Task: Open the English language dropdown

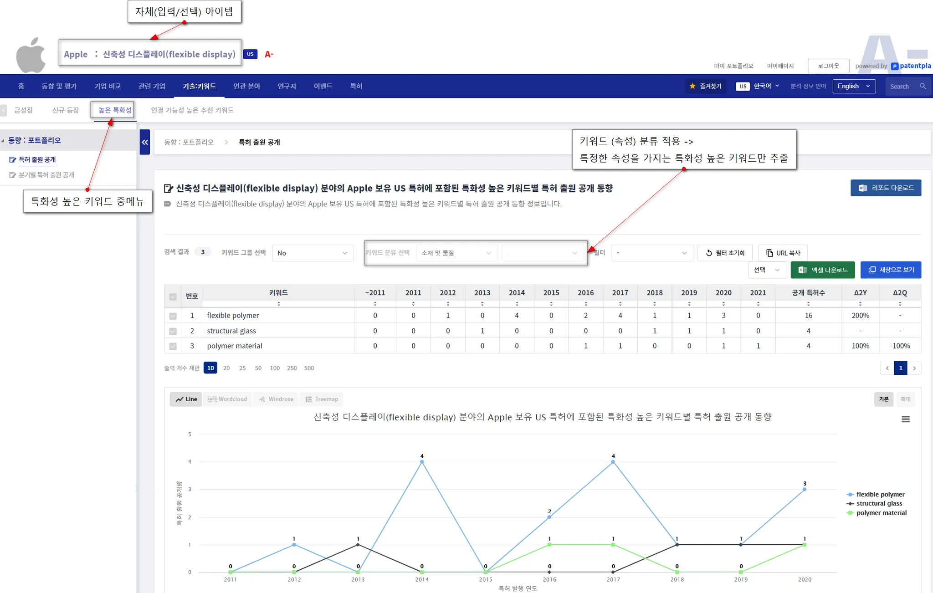Action: point(853,86)
